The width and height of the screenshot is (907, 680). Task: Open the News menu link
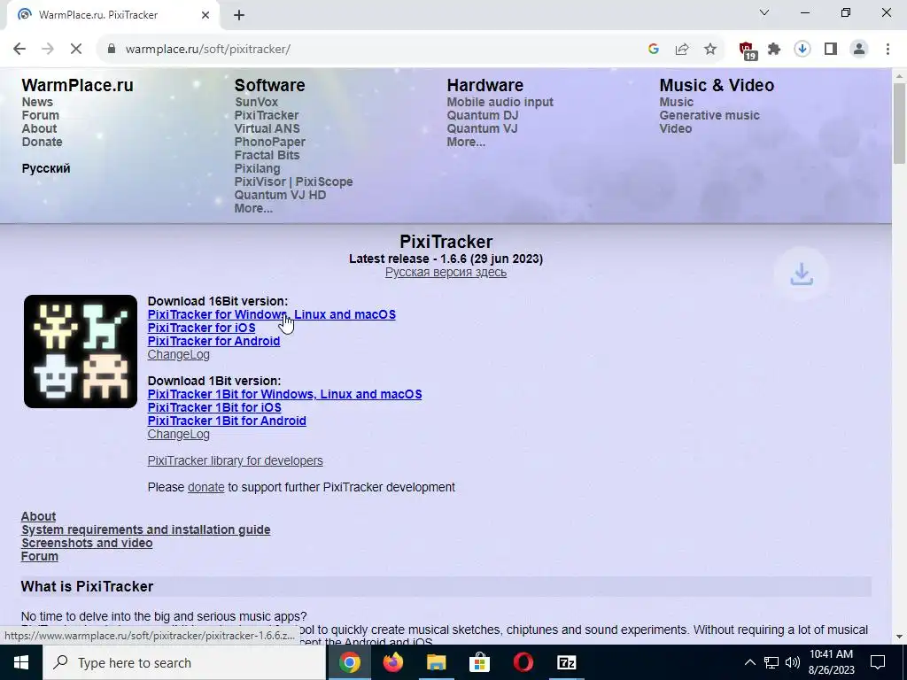[x=37, y=102]
